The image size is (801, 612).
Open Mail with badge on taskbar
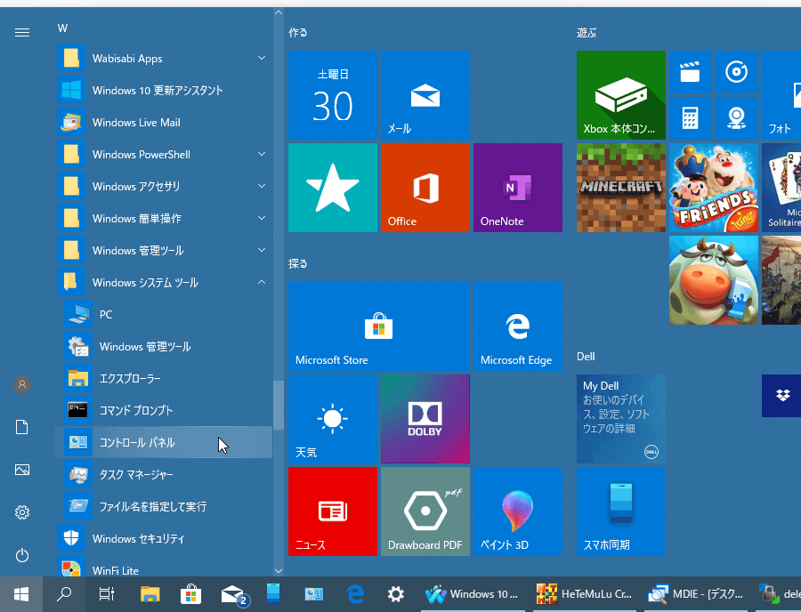234,594
